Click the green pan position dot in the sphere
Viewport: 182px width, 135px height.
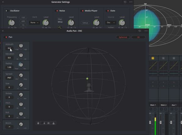[87, 79]
